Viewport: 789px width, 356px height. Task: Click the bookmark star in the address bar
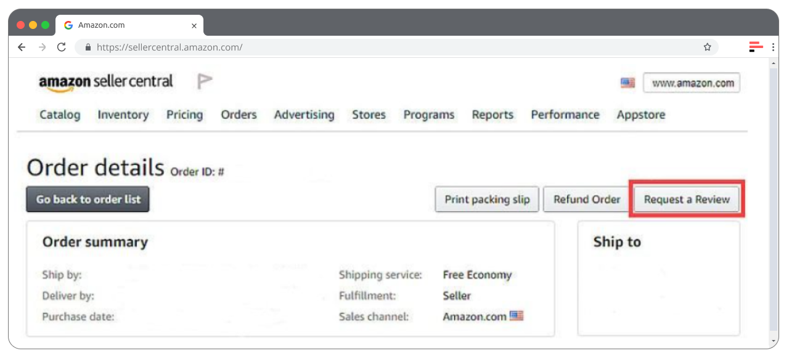click(x=707, y=46)
